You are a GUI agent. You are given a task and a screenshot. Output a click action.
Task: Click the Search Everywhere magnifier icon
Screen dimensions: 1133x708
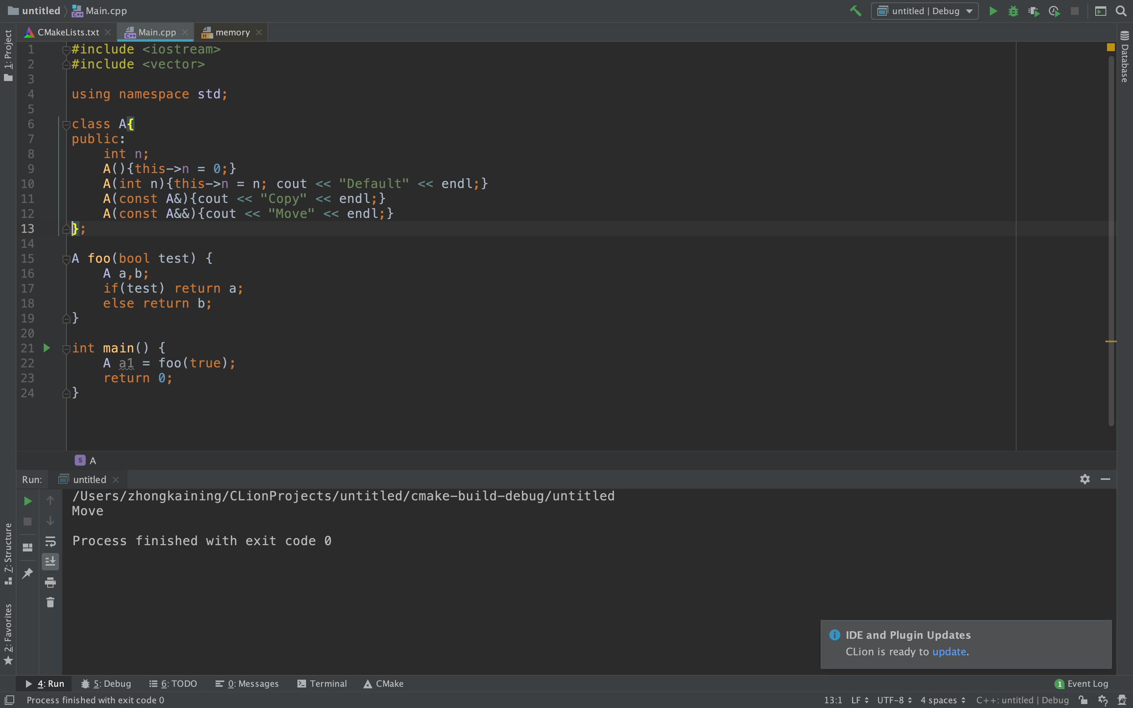1121,11
